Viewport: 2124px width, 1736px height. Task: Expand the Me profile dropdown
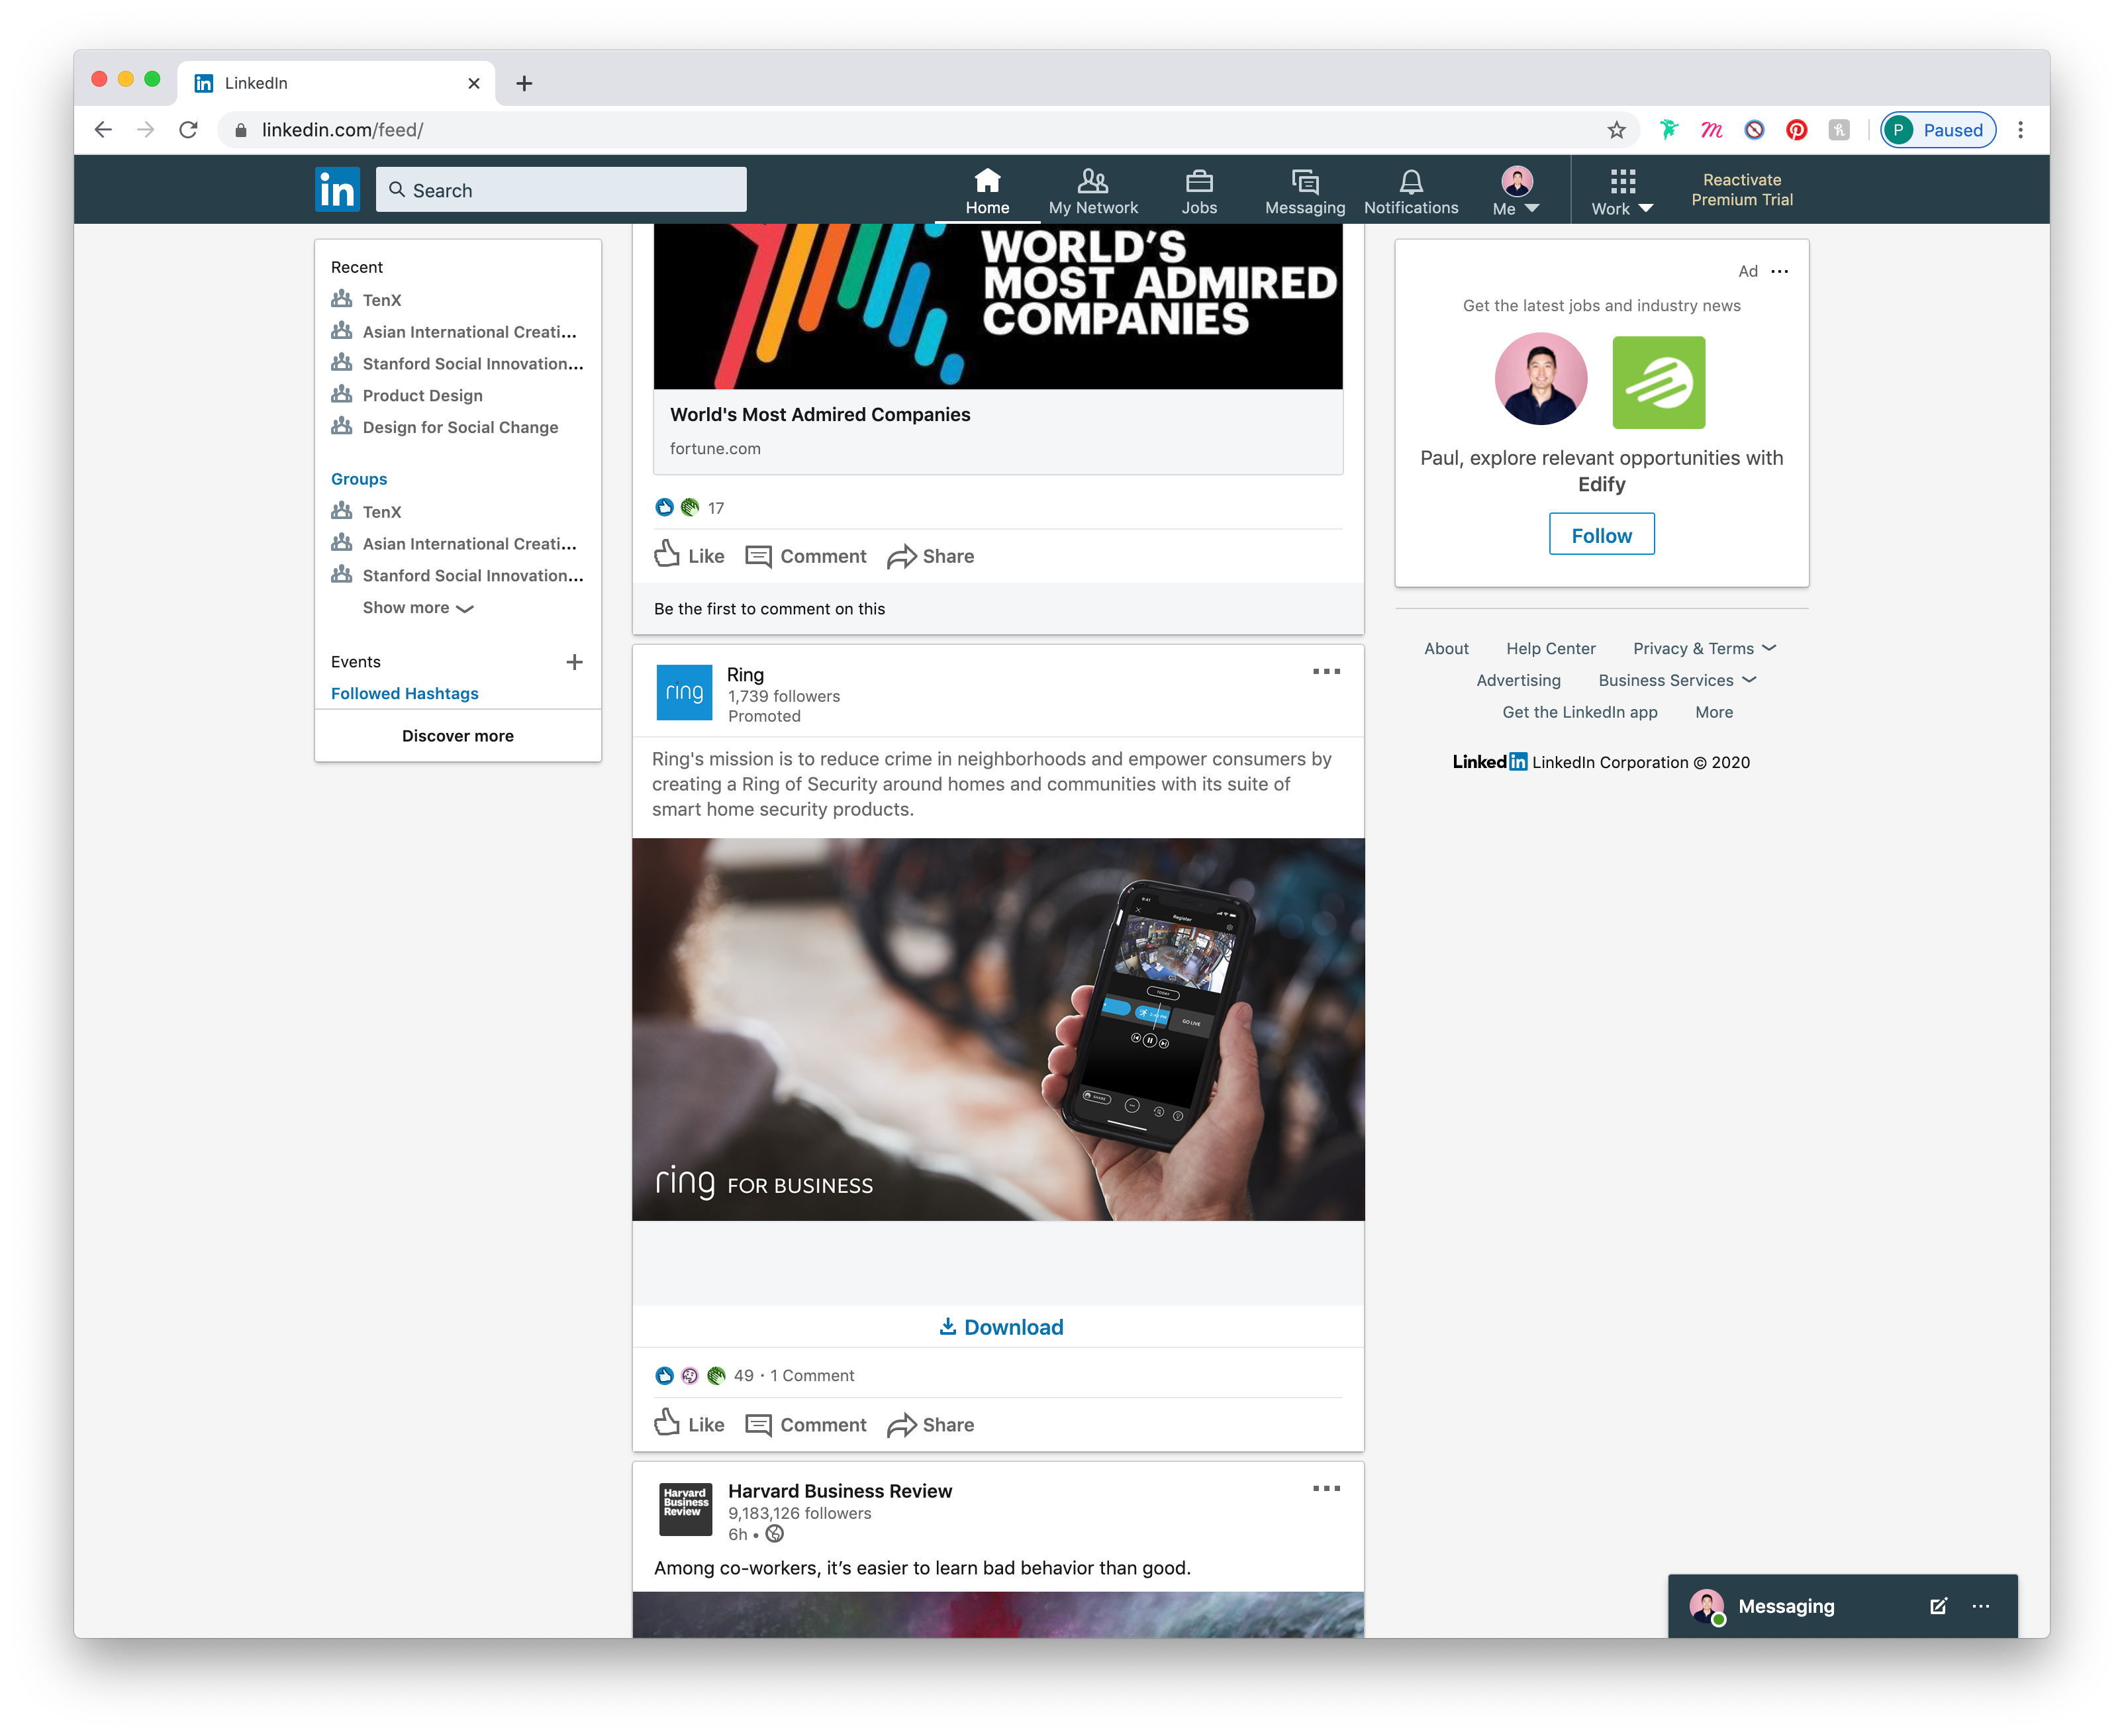click(1516, 191)
